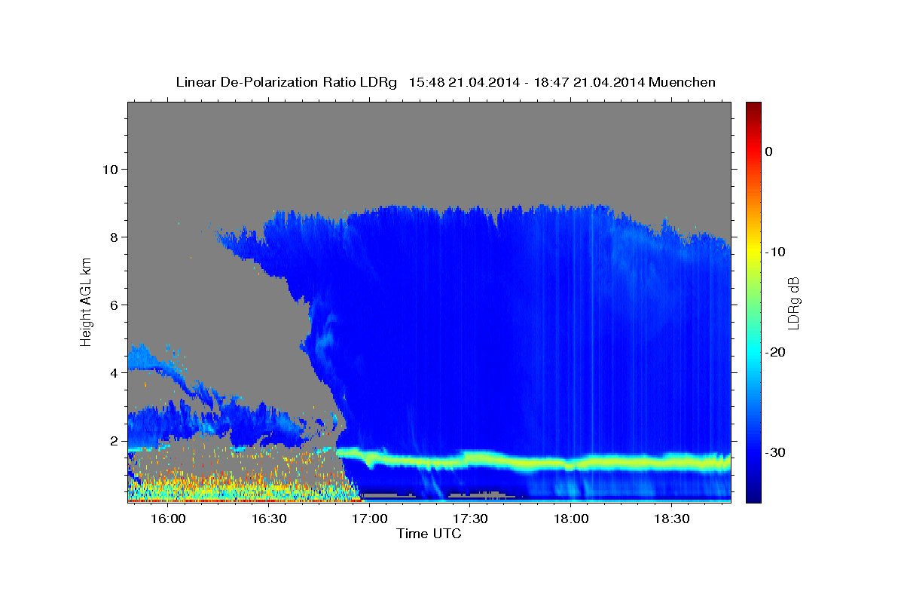Viewport: 904px width, 603px height.
Task: Click the 18:00 time axis tick label
Action: click(570, 519)
